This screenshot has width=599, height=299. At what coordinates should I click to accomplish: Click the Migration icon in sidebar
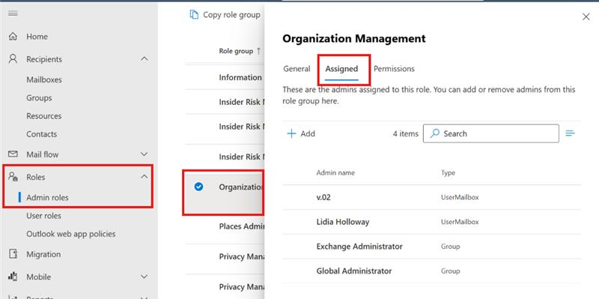(x=13, y=254)
